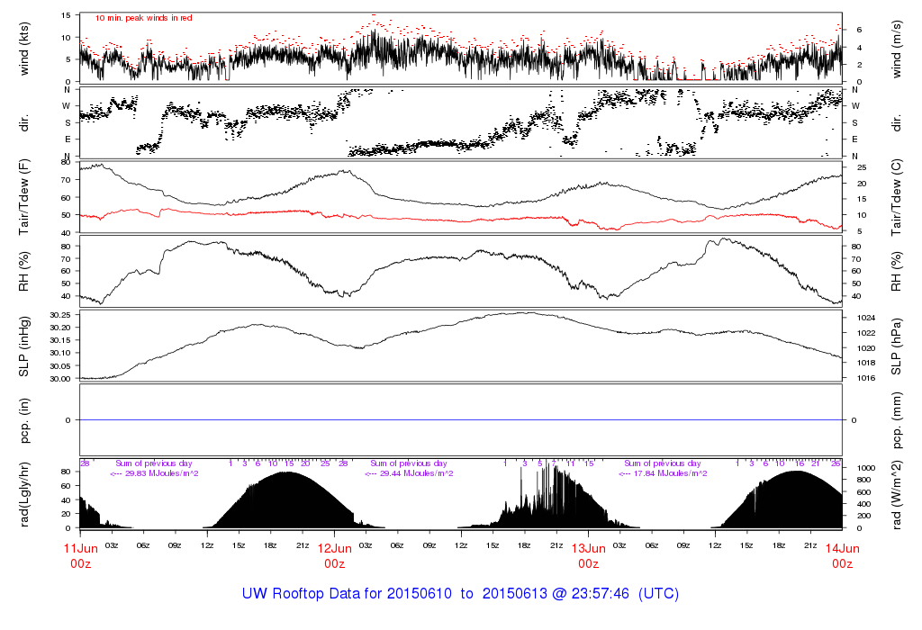Click the SLP (inHg) axis label
This screenshot has width=922, height=630.
[x=25, y=346]
